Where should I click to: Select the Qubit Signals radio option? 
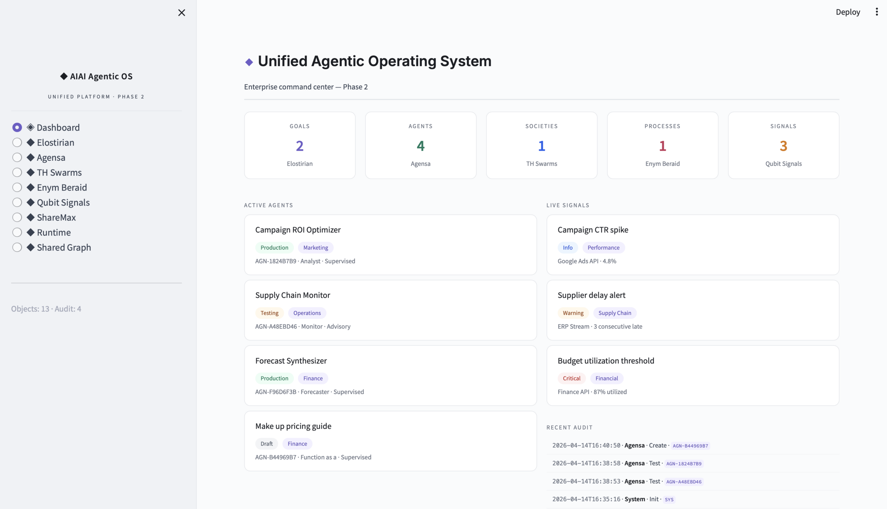17,202
